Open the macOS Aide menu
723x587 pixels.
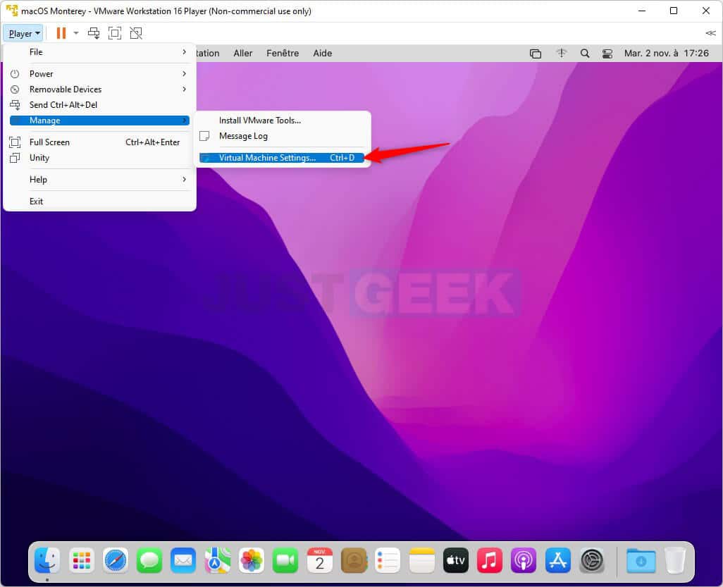322,53
